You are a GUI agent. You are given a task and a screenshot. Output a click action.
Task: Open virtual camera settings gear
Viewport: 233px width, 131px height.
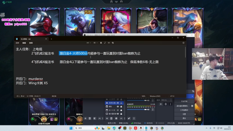192,106
